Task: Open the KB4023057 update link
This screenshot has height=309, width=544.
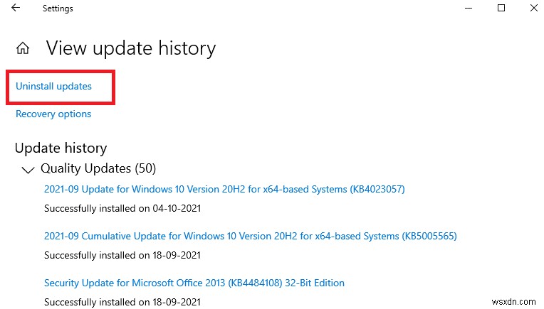Action: [x=224, y=189]
